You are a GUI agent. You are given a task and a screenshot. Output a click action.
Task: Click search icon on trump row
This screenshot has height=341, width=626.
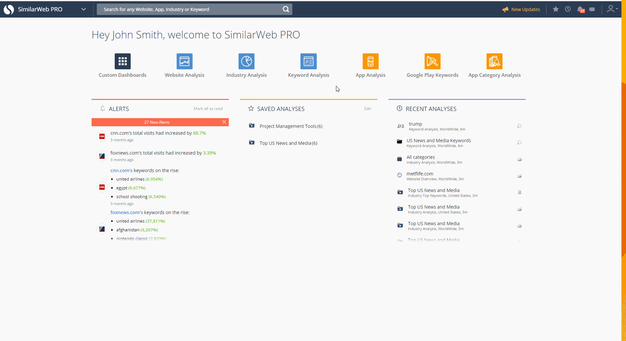[519, 126]
